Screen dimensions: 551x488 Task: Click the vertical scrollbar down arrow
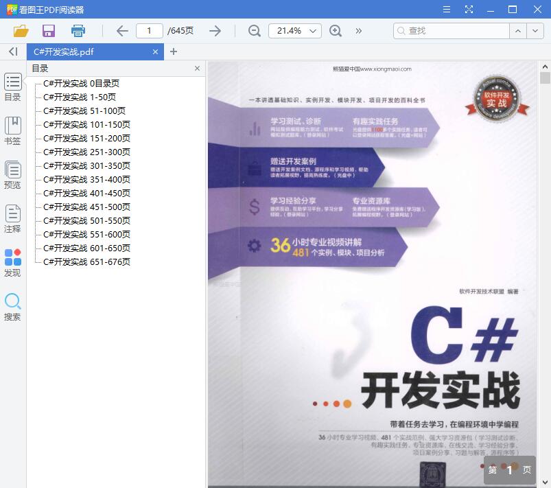click(545, 482)
